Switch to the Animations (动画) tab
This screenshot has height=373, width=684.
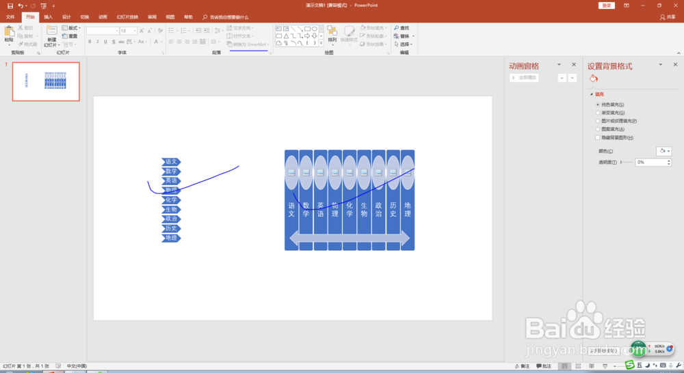[x=103, y=17]
